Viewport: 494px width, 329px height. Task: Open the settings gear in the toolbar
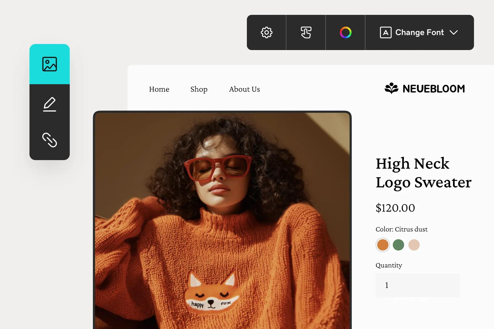click(x=266, y=32)
